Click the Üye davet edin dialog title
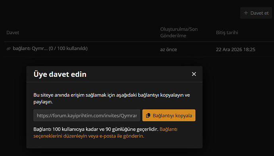Viewport: 274px width, 156px height. (x=60, y=74)
